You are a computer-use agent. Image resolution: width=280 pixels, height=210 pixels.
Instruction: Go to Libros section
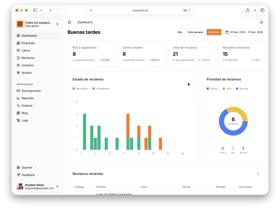38,50
